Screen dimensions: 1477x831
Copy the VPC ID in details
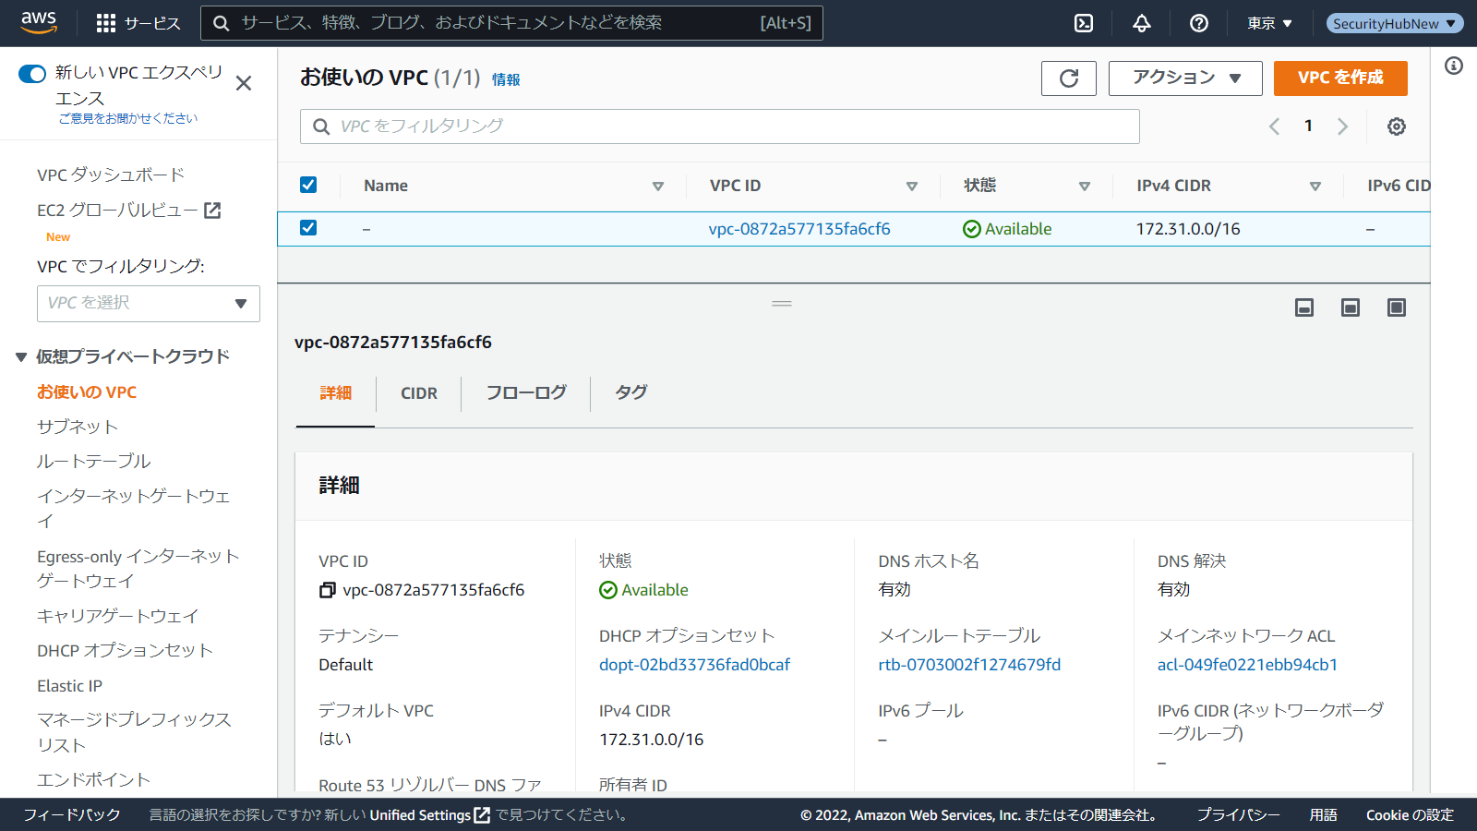[x=327, y=590]
